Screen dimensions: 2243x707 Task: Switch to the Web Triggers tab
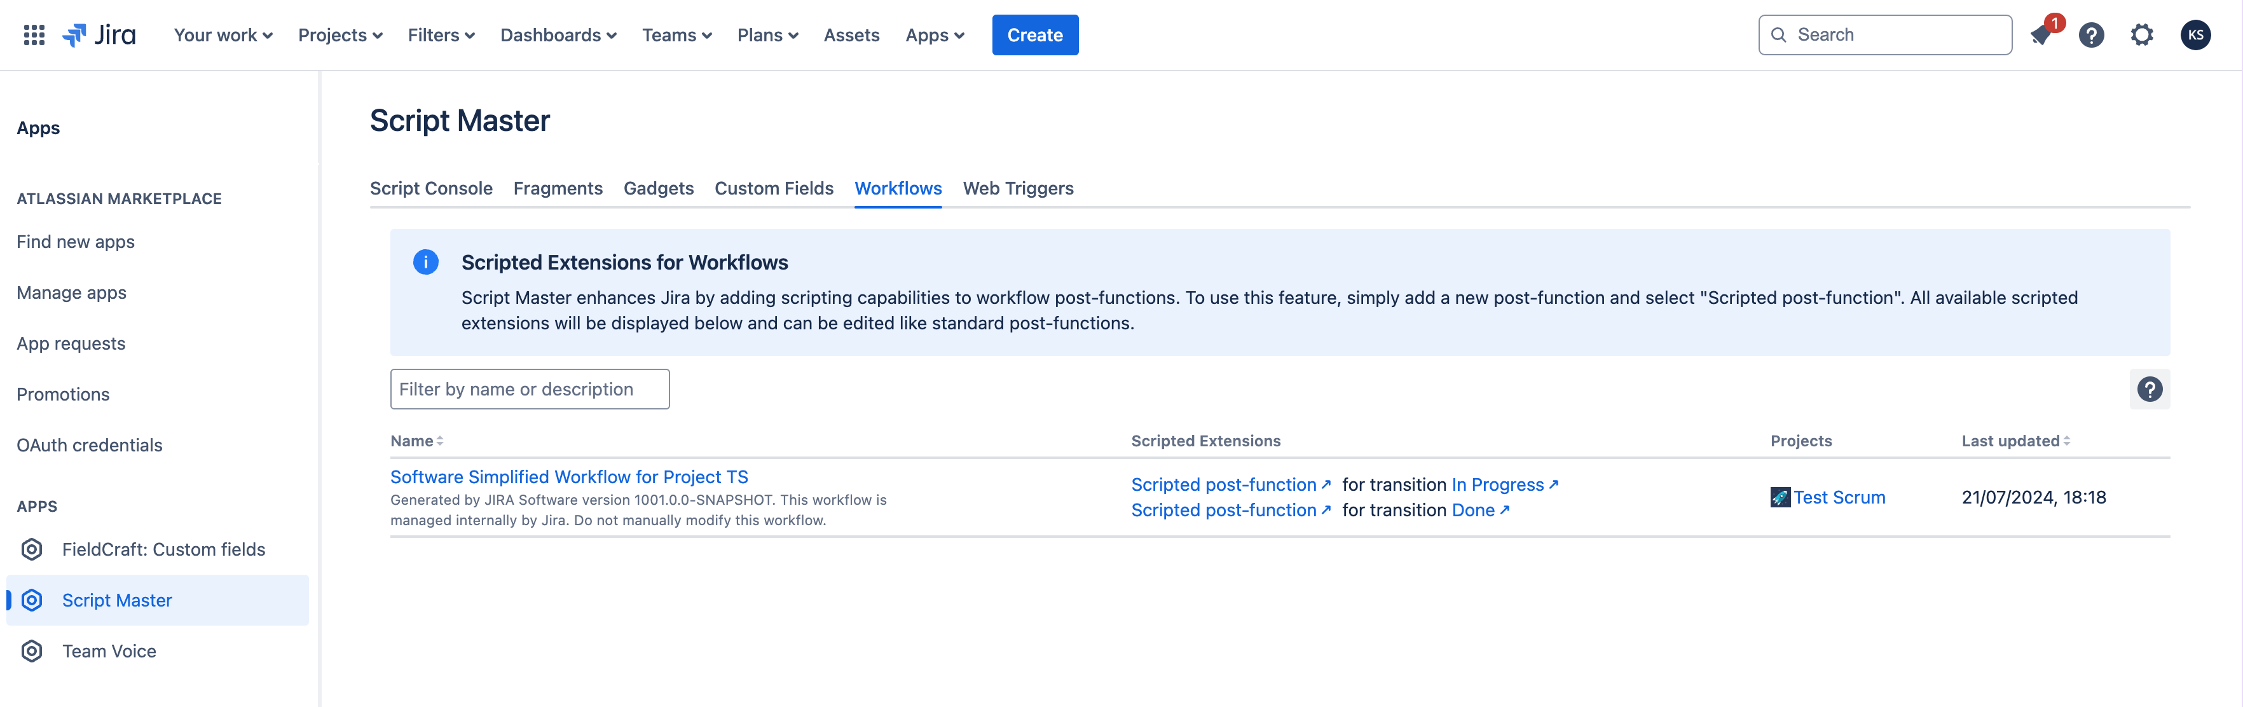click(1018, 188)
